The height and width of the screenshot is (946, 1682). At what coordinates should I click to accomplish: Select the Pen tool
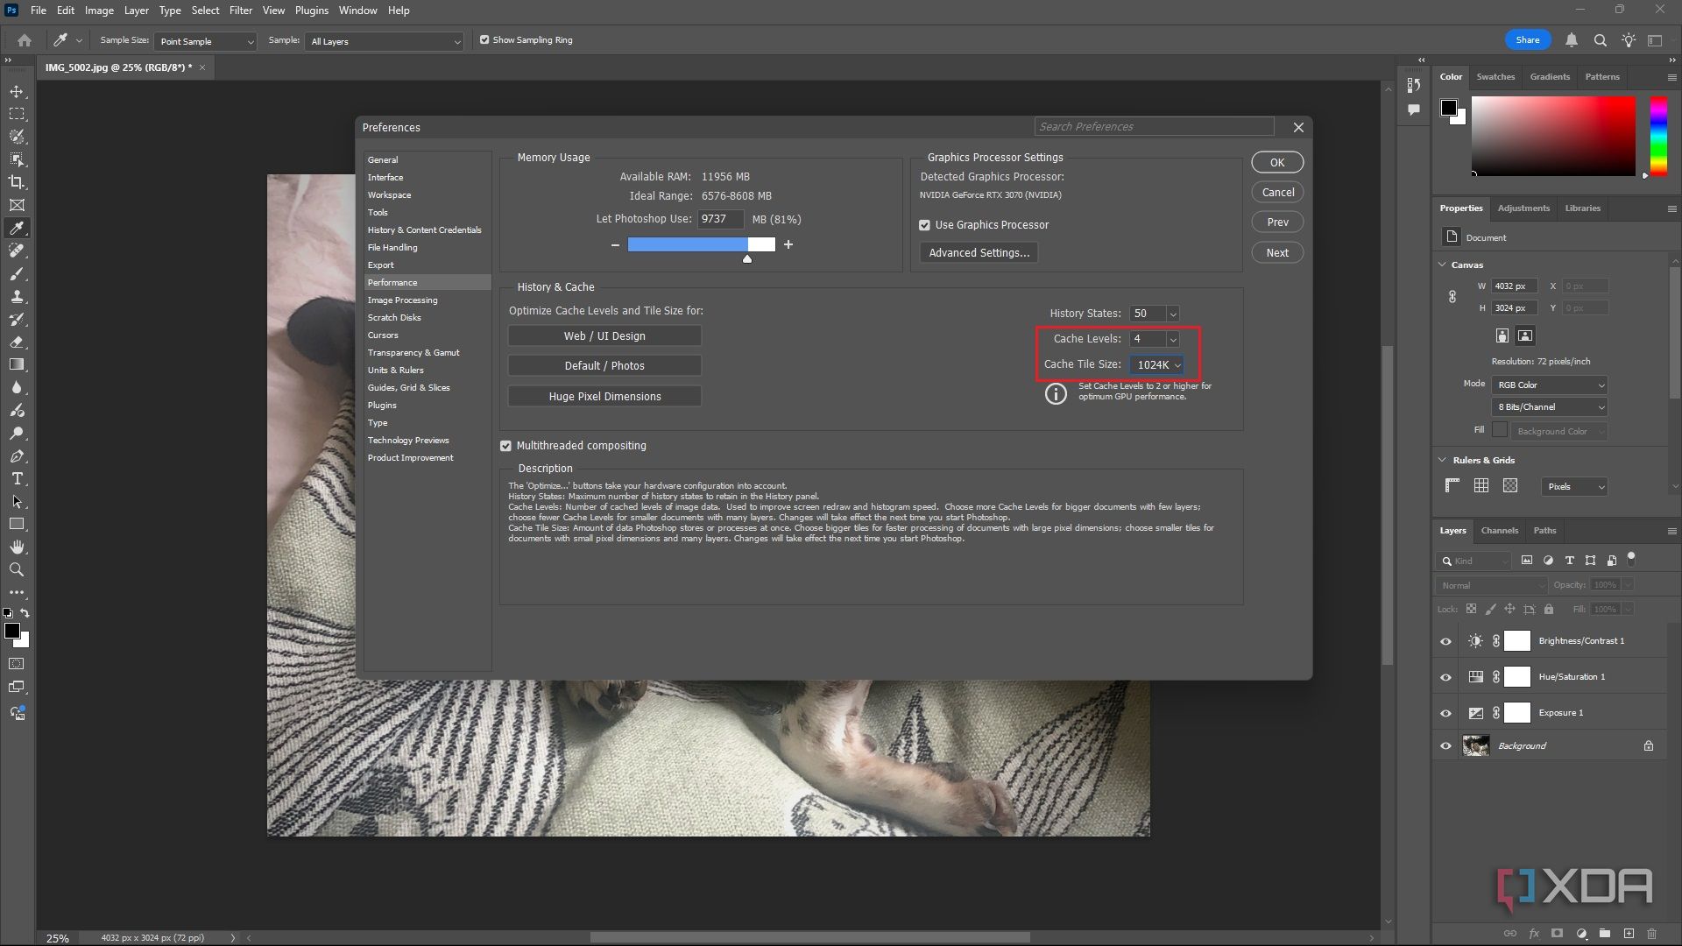(18, 456)
